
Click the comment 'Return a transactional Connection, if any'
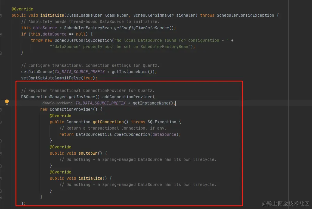point(113,128)
